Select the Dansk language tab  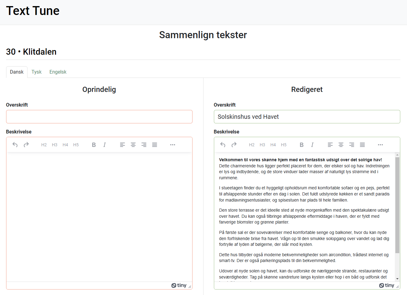coord(17,72)
